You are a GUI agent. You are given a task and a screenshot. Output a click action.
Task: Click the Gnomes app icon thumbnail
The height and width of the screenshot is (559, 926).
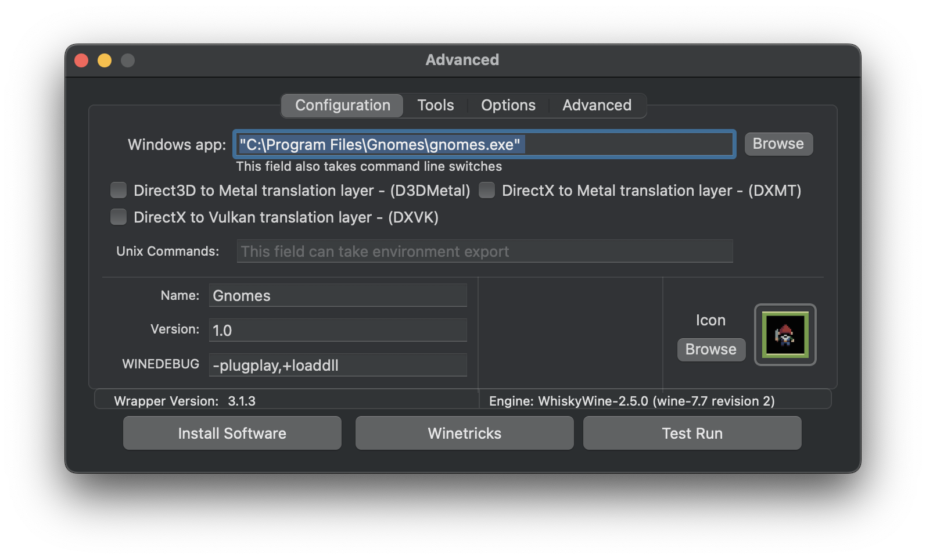click(785, 335)
